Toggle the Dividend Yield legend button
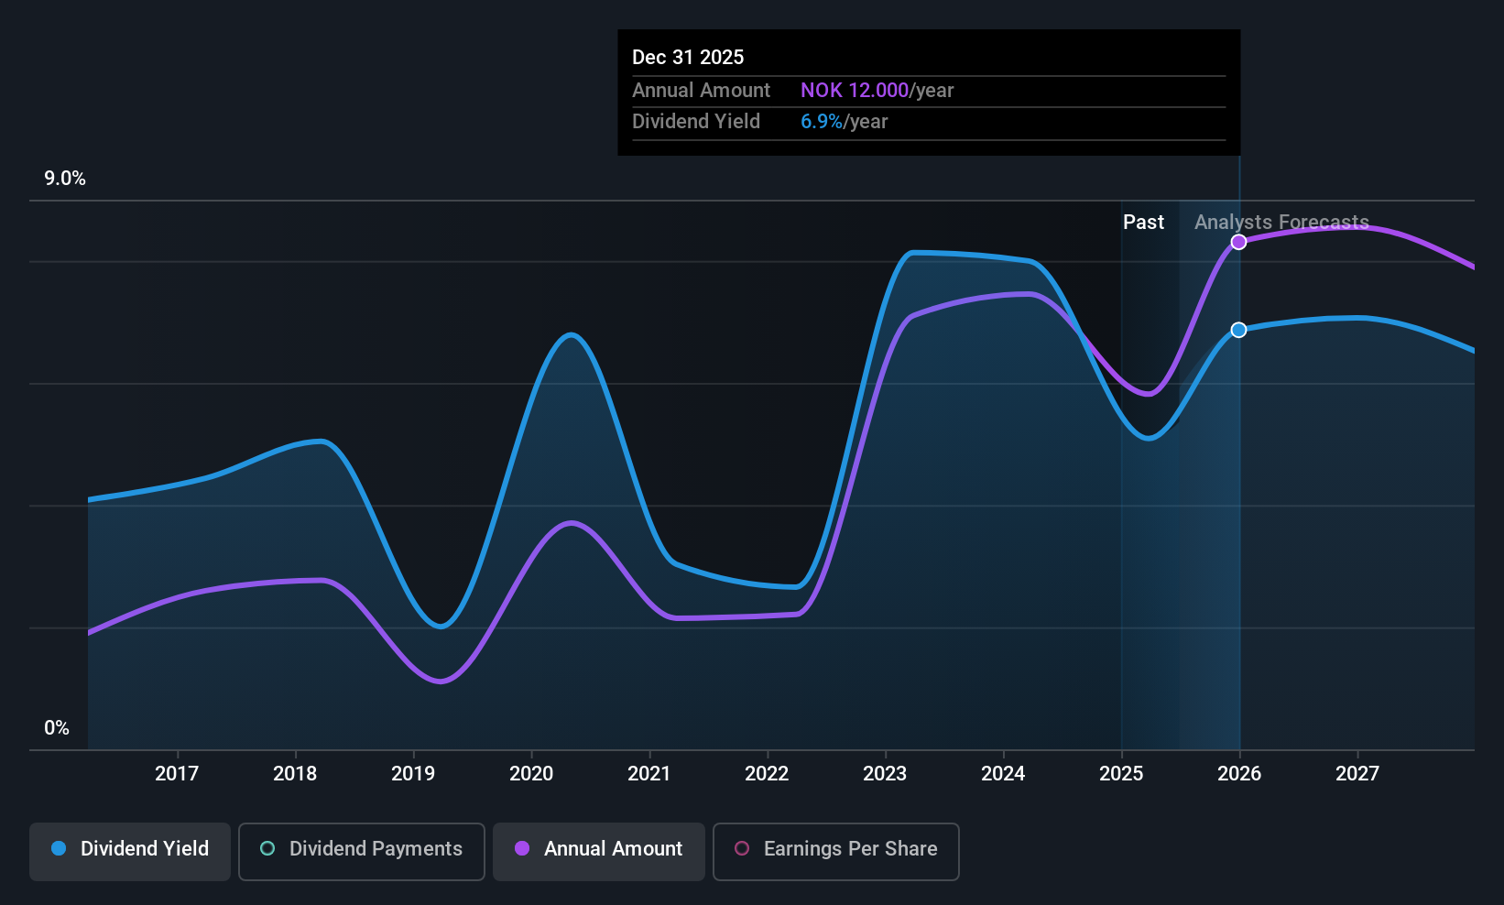 (x=130, y=852)
